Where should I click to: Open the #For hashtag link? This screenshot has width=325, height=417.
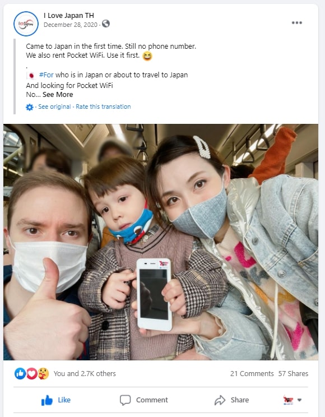tap(47, 75)
